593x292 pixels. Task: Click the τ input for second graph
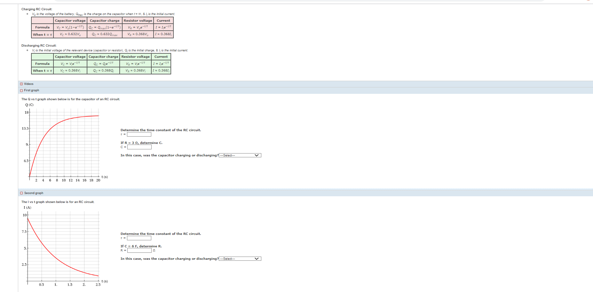[x=139, y=238]
